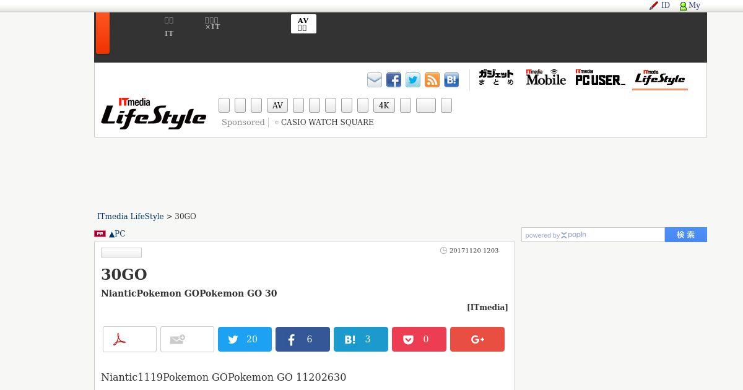Image resolution: width=743 pixels, height=390 pixels.
Task: Click the category label box above headline
Action: tap(121, 253)
